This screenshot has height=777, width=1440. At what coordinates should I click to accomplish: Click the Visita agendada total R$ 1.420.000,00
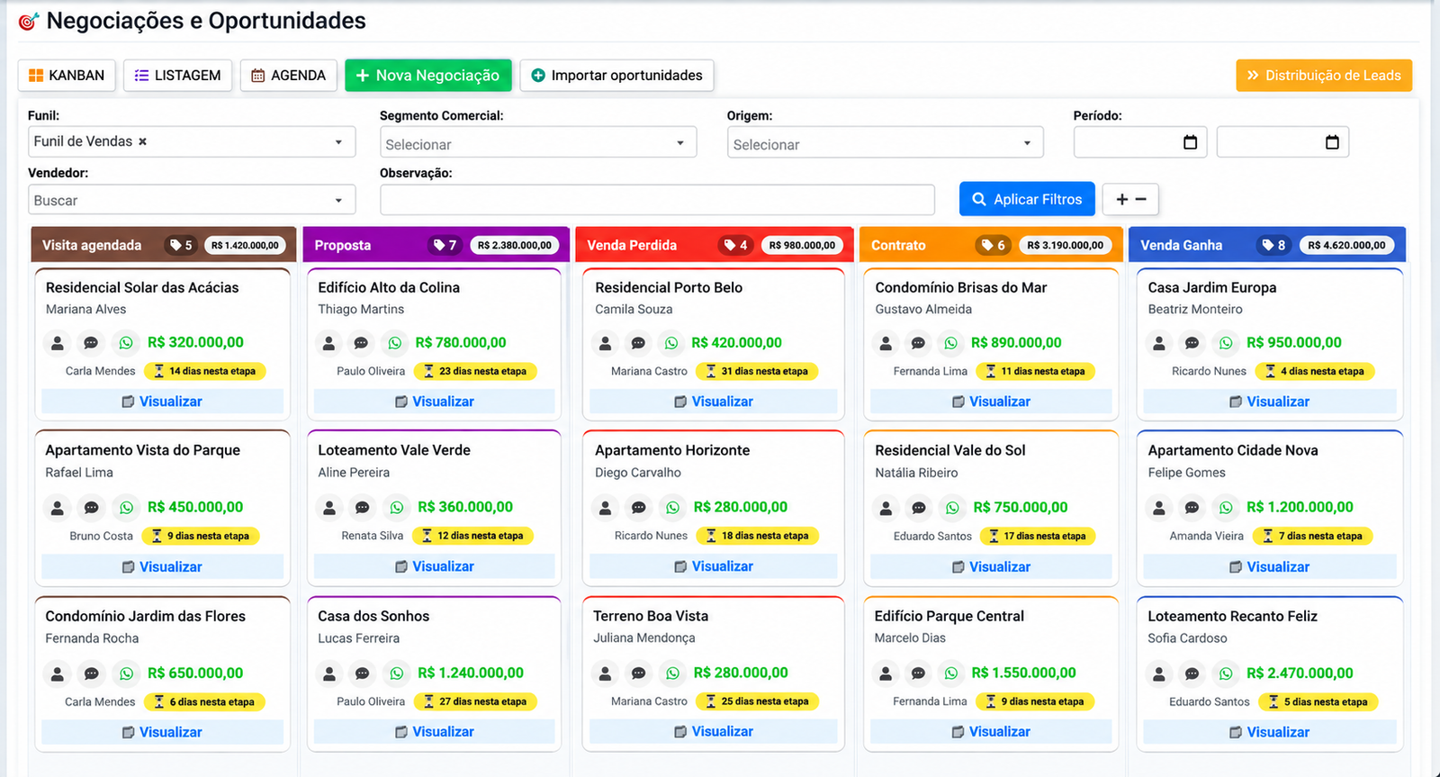click(x=245, y=245)
